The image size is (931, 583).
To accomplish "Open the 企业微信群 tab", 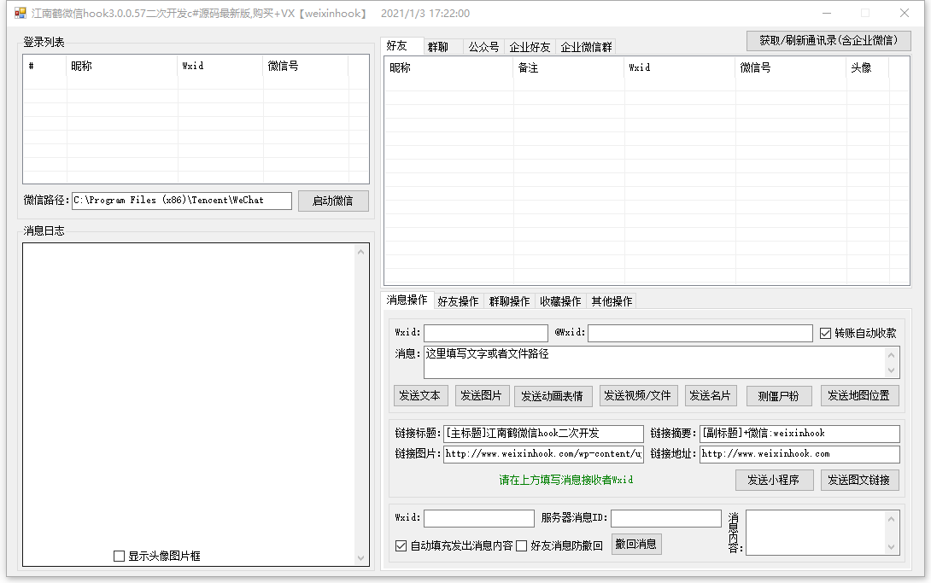I will 586,47.
